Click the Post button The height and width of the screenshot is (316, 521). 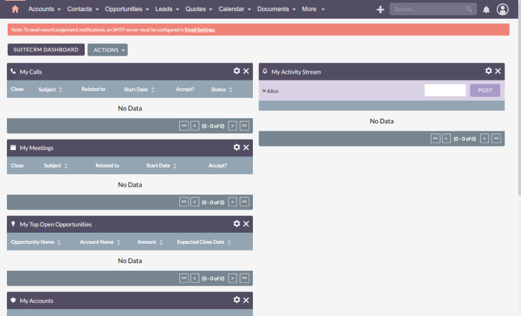pyautogui.click(x=485, y=90)
